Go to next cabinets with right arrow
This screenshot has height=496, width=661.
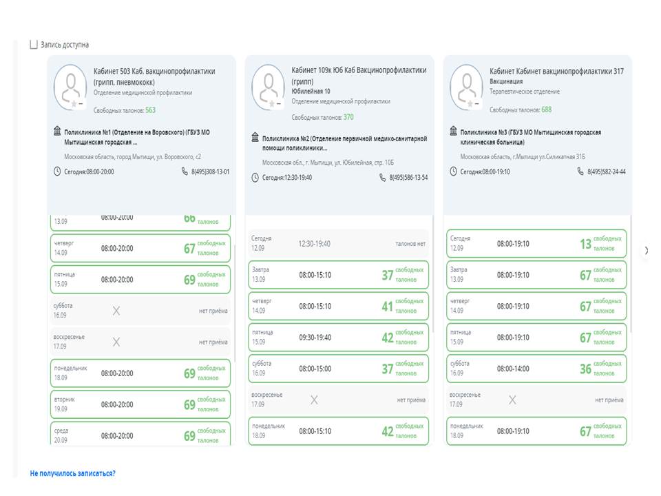[646, 251]
